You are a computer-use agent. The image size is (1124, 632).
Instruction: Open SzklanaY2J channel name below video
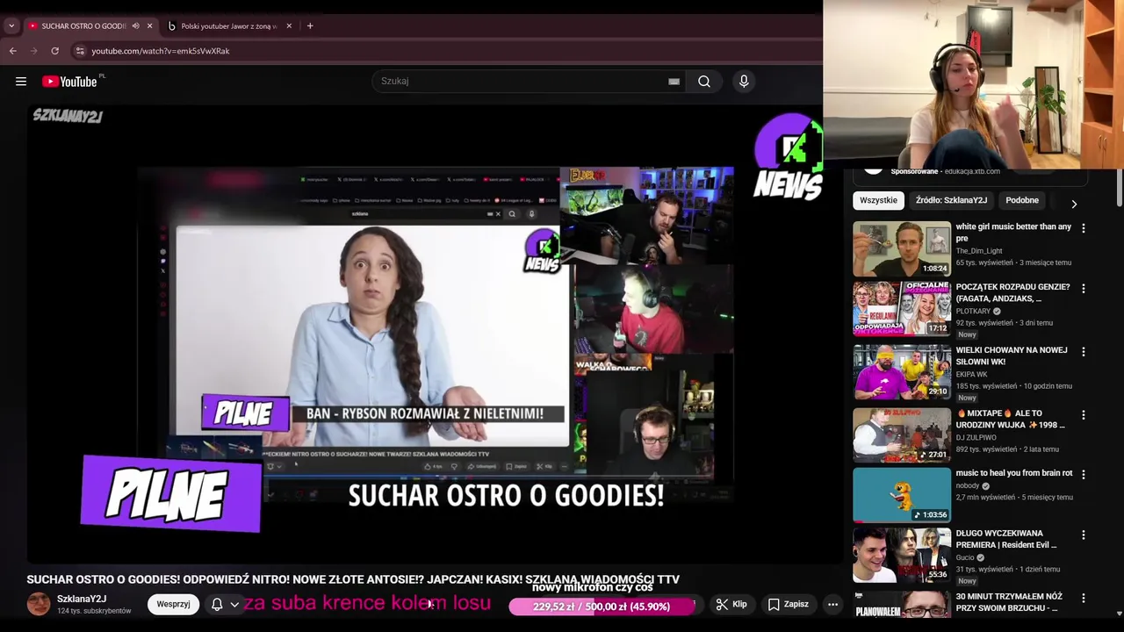pyautogui.click(x=82, y=599)
